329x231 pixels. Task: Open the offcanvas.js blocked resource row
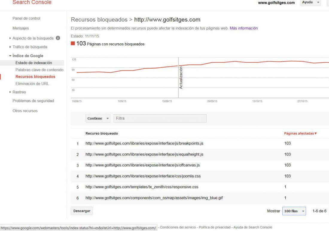click(142, 165)
